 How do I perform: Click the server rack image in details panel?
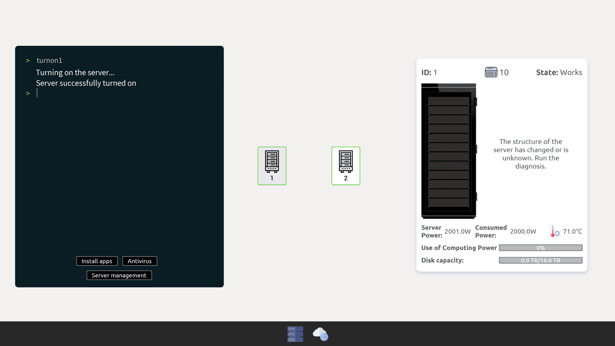coord(449,151)
